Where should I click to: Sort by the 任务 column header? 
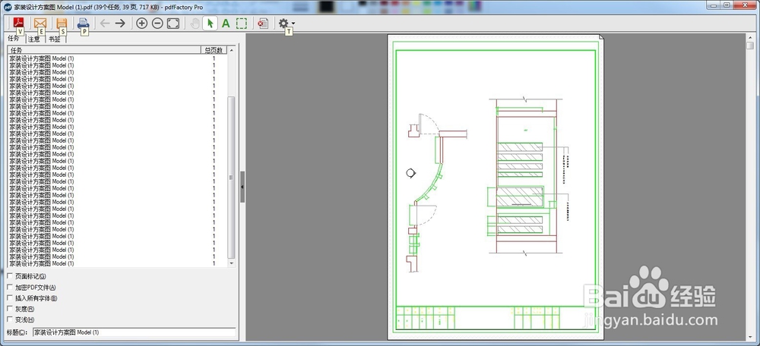(104, 50)
